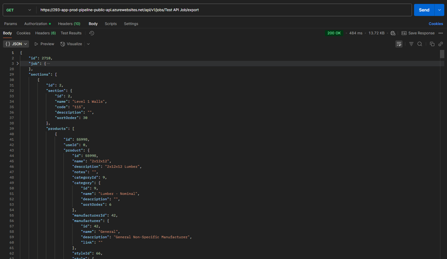Screen dimensions: 447x259
Task: Click the Visualize button
Action: (x=71, y=44)
